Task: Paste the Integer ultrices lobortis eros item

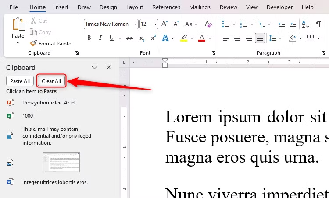Action: coord(55,182)
